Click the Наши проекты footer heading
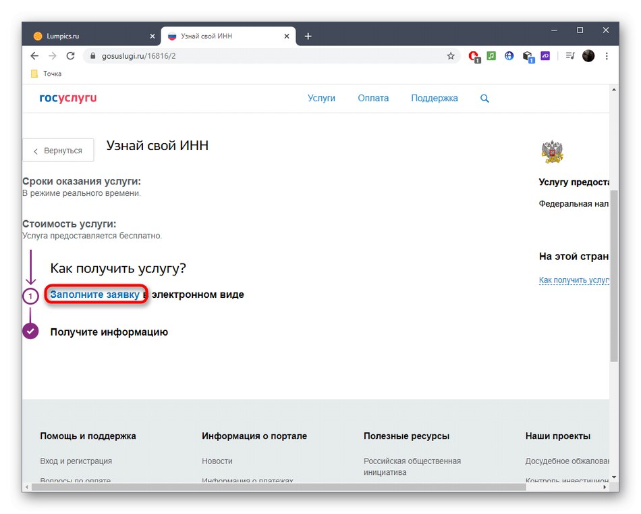This screenshot has height=514, width=641. (557, 436)
